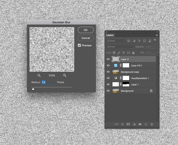The width and height of the screenshot is (178, 145).
Task: Uncheck the Preview checkbox
Action: tap(79, 45)
